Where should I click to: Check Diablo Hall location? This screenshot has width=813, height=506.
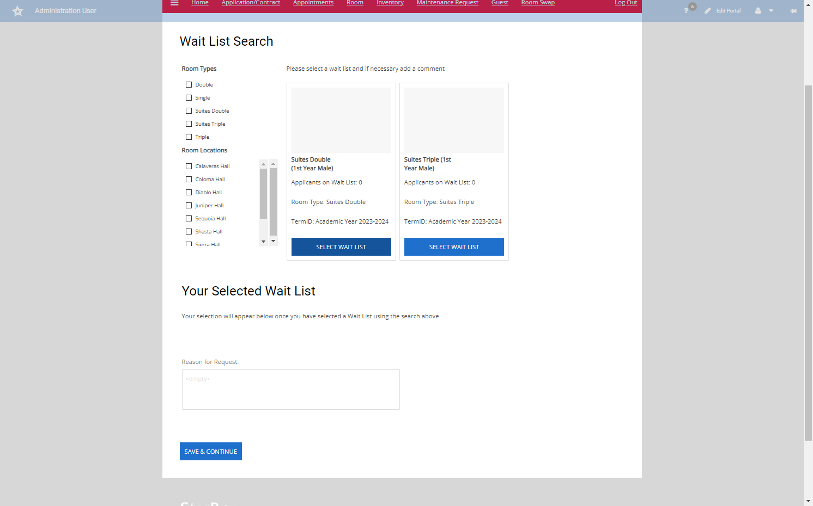pyautogui.click(x=189, y=193)
